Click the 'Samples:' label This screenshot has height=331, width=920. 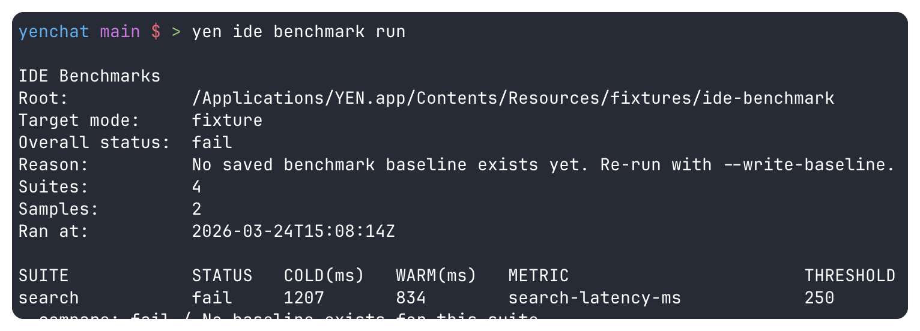[59, 209]
